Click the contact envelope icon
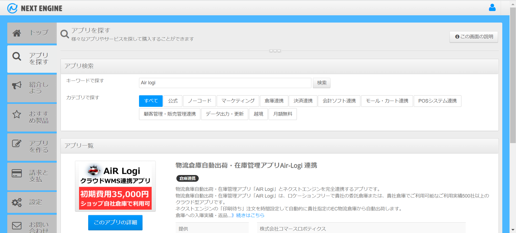 17,225
